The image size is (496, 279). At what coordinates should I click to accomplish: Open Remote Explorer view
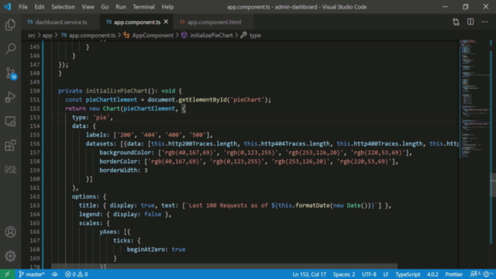(x=10, y=122)
